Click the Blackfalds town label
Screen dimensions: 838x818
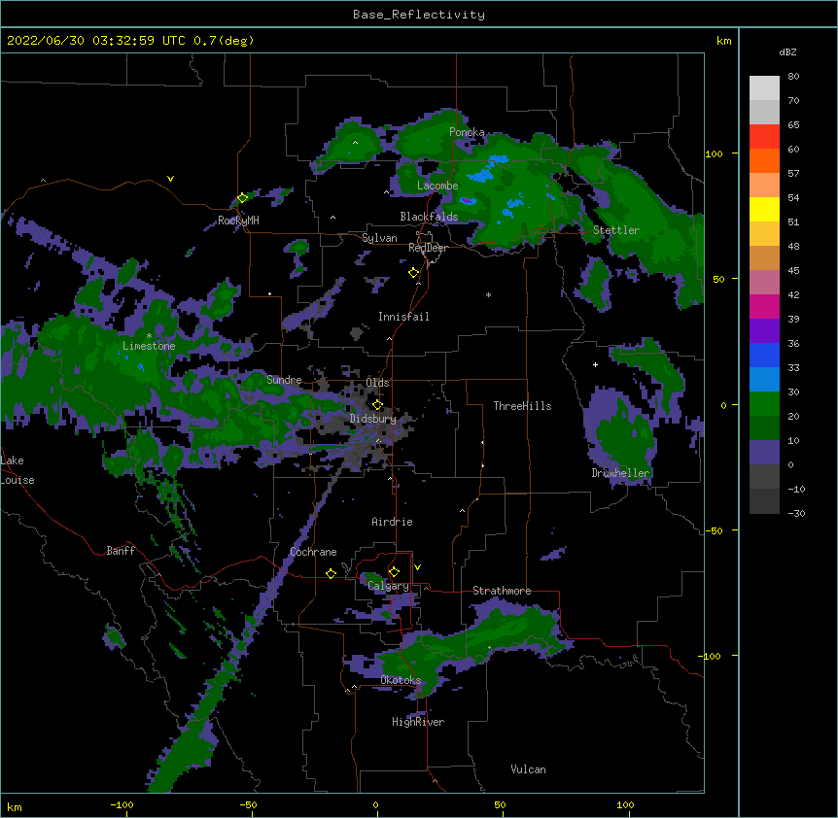[429, 217]
